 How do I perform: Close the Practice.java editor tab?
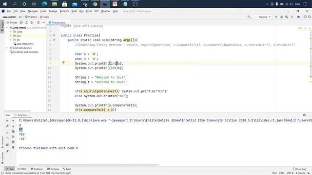tap(68, 23)
